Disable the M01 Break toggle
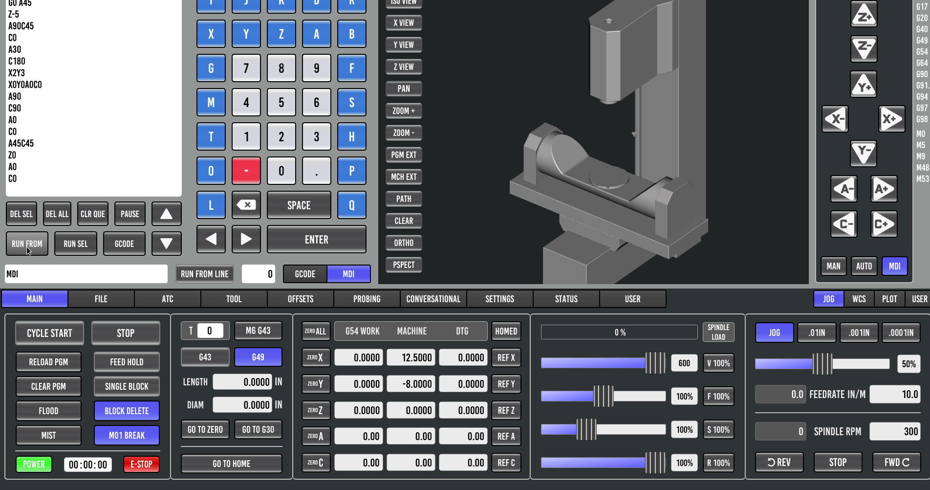The image size is (930, 490). coord(127,435)
